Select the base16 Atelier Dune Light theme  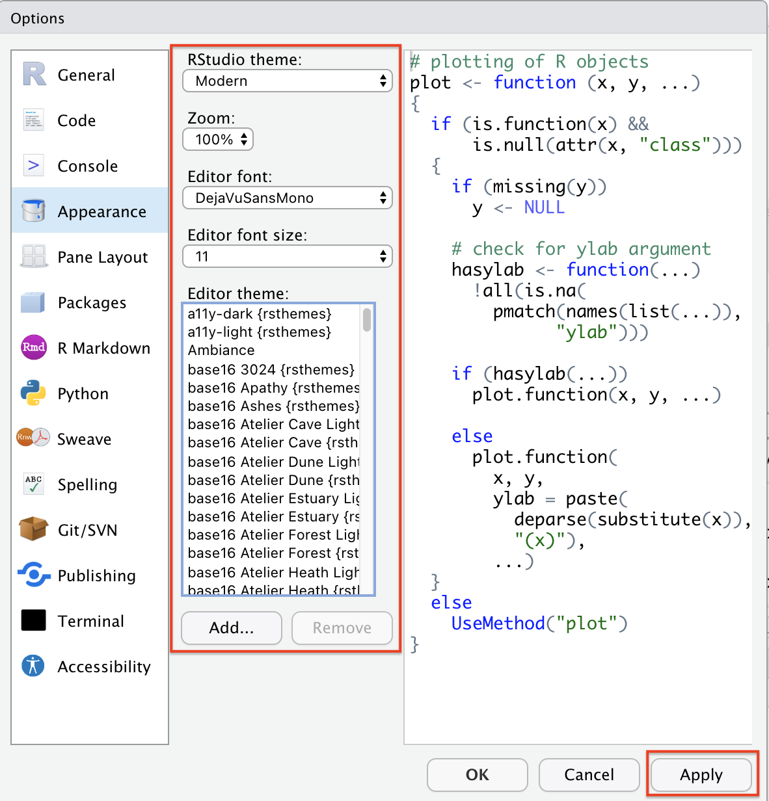pyautogui.click(x=273, y=462)
